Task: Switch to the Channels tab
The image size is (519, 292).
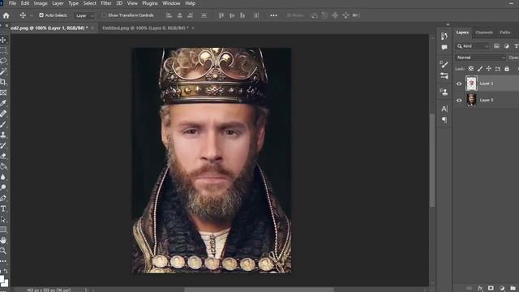Action: 484,32
